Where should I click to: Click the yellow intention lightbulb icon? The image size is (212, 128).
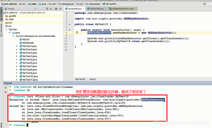pos(77,32)
